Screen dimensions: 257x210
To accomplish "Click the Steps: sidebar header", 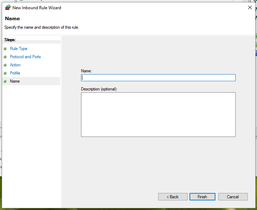I will click(10, 40).
